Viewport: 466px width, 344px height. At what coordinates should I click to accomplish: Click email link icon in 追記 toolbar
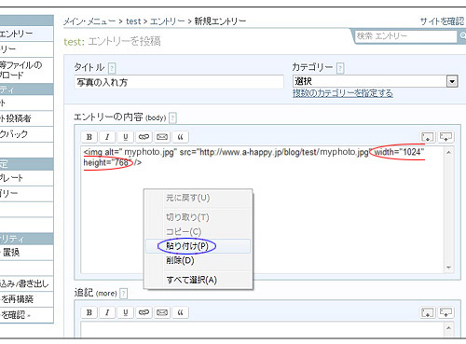[x=162, y=312]
